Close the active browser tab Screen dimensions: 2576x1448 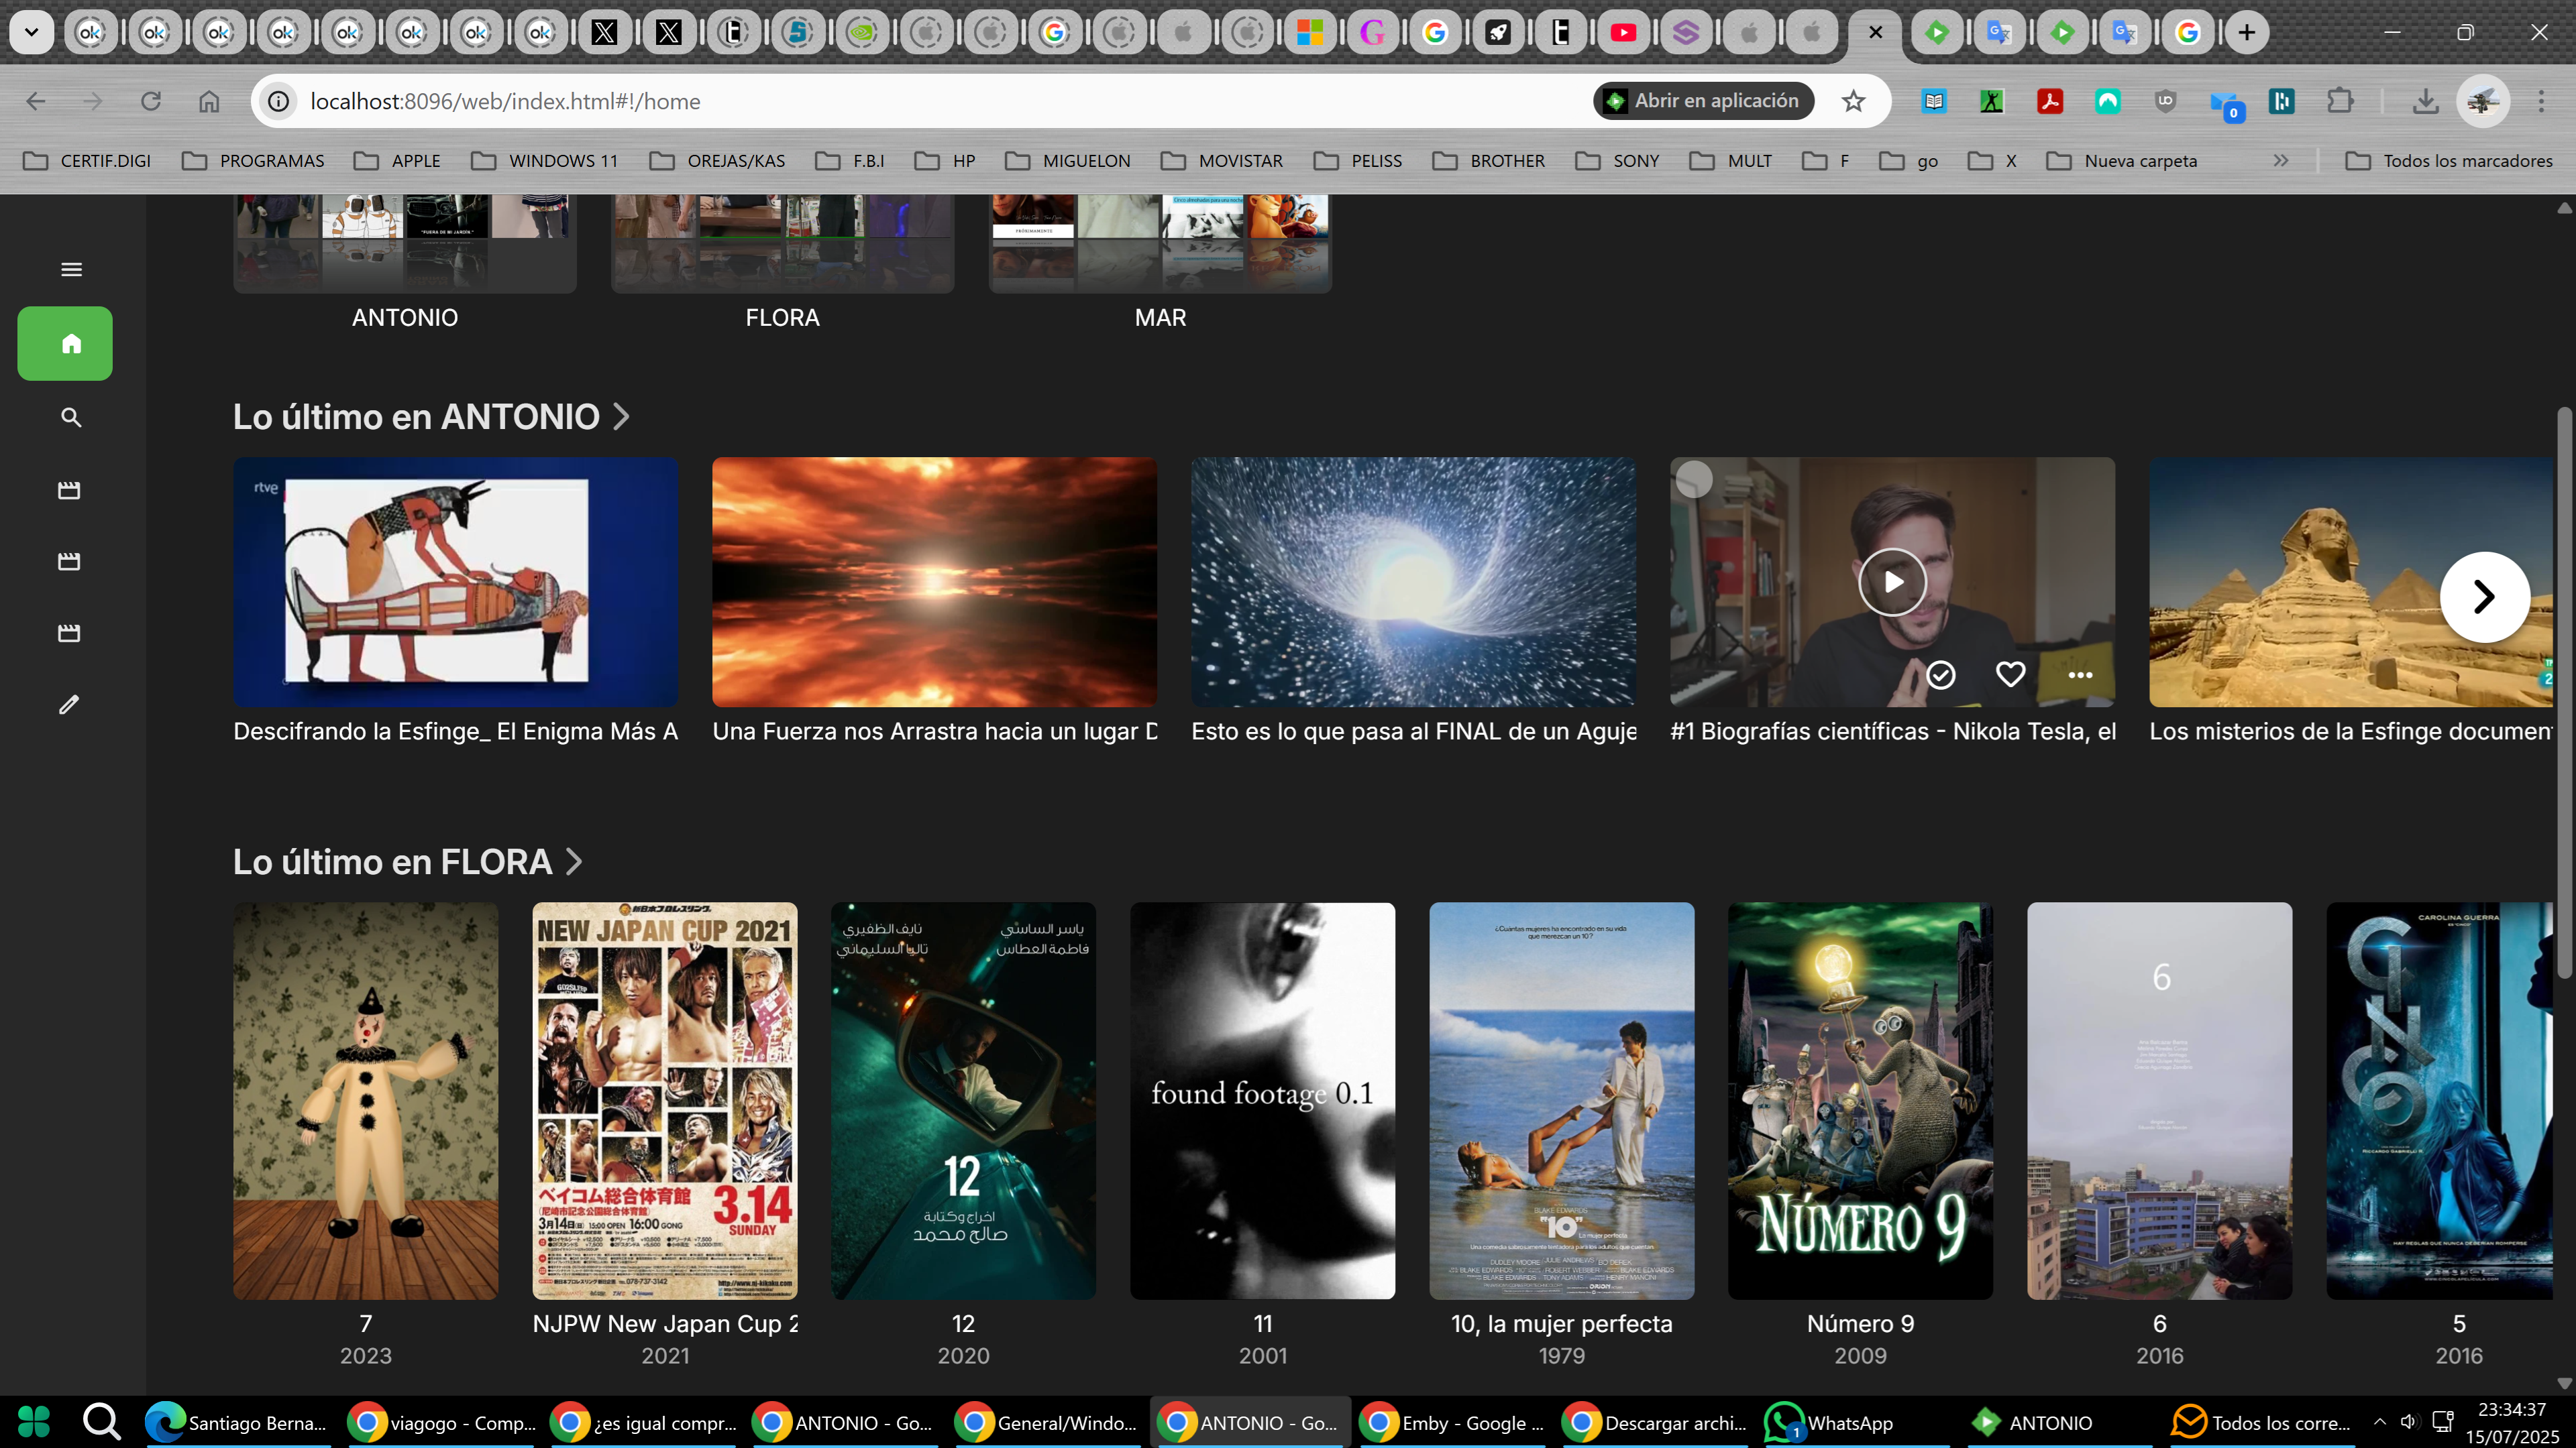click(x=1876, y=32)
